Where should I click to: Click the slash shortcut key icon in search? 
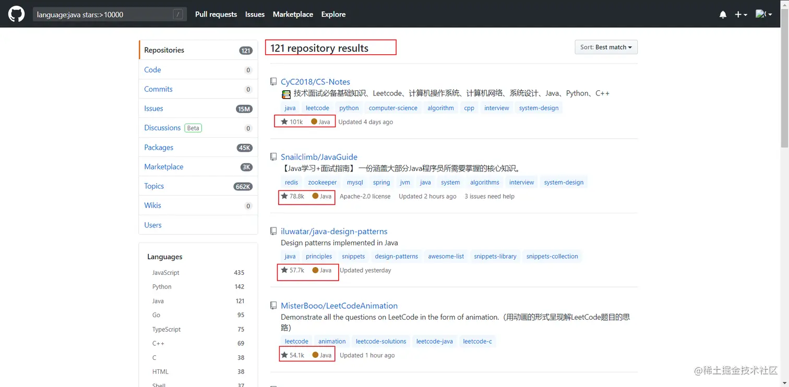[178, 15]
